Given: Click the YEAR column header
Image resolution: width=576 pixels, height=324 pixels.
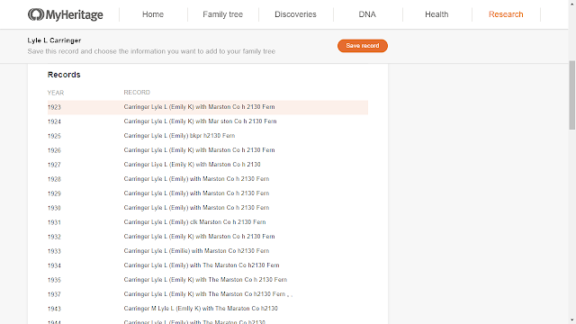Looking at the screenshot, I should [x=56, y=93].
